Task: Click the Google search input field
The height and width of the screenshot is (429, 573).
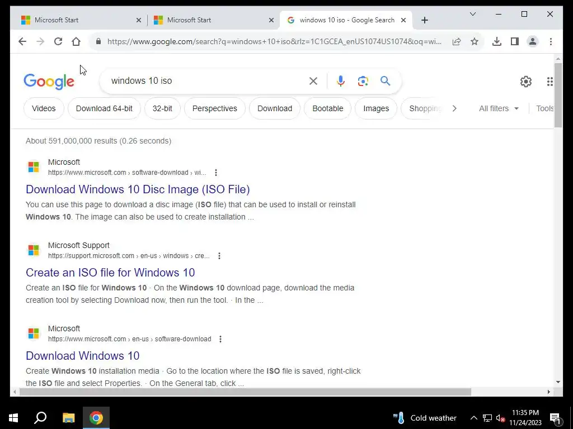Action: coord(205,80)
